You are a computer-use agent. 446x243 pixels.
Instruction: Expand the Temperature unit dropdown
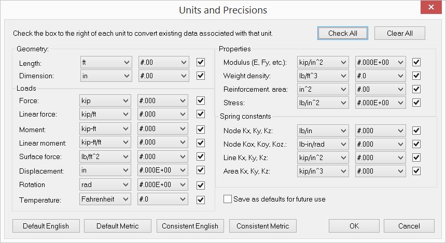105,199
